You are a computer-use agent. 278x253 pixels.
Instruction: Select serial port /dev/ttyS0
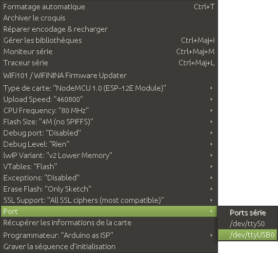(247, 224)
